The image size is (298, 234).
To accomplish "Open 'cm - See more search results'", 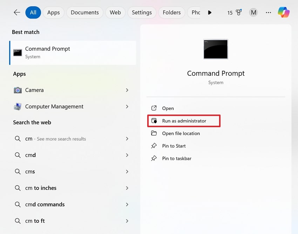I will coord(73,139).
